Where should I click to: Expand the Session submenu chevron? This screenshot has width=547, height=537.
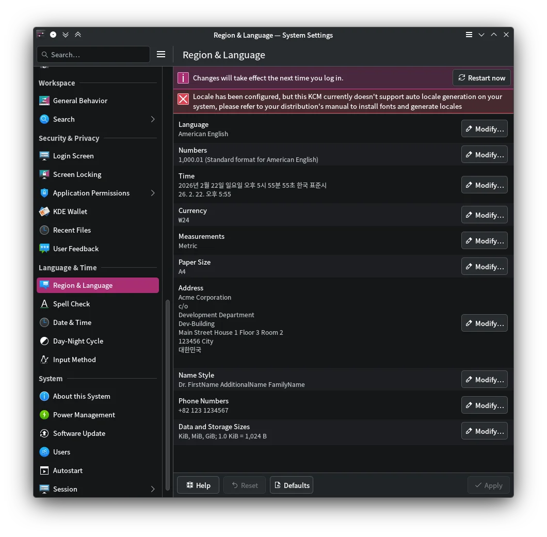153,489
